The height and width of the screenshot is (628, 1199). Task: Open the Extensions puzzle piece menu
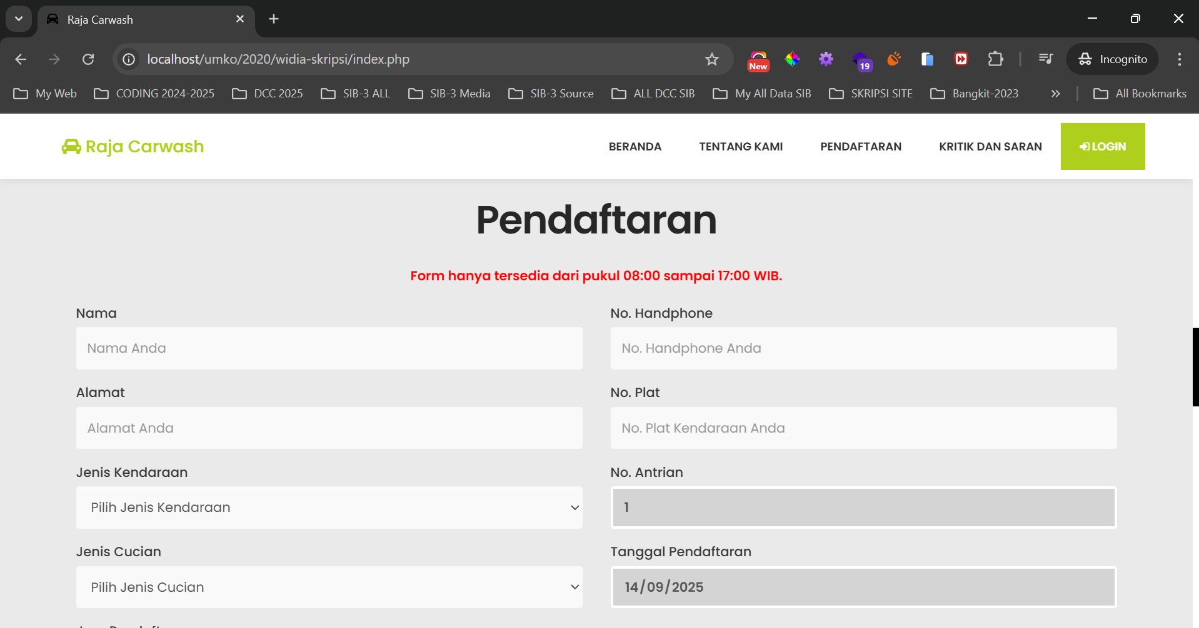(995, 59)
